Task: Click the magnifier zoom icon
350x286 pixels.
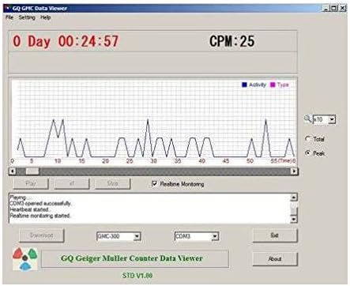Action: 307,119
